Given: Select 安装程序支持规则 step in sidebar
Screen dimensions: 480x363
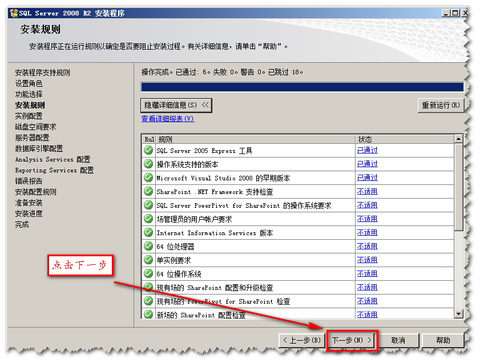Looking at the screenshot, I should click(x=43, y=72).
